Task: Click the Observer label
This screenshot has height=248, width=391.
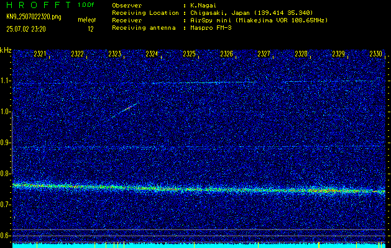Action: click(x=127, y=5)
